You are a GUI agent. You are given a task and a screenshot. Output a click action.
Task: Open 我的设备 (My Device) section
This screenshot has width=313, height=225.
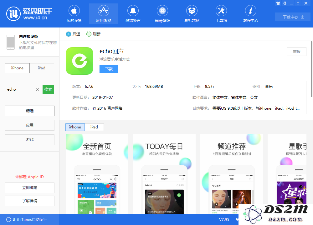pyautogui.click(x=74, y=14)
